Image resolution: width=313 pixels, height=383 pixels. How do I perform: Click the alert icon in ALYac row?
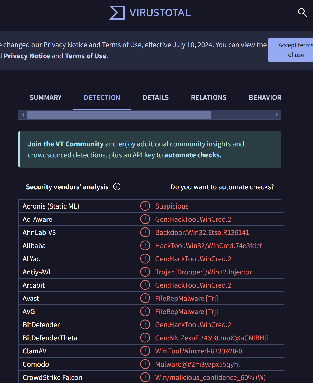(x=145, y=259)
